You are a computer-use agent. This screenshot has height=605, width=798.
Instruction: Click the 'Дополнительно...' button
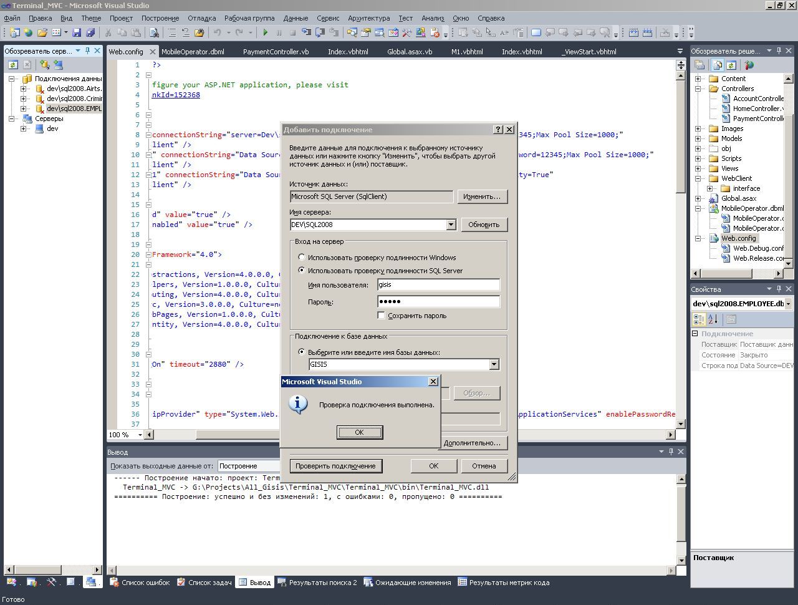click(473, 443)
